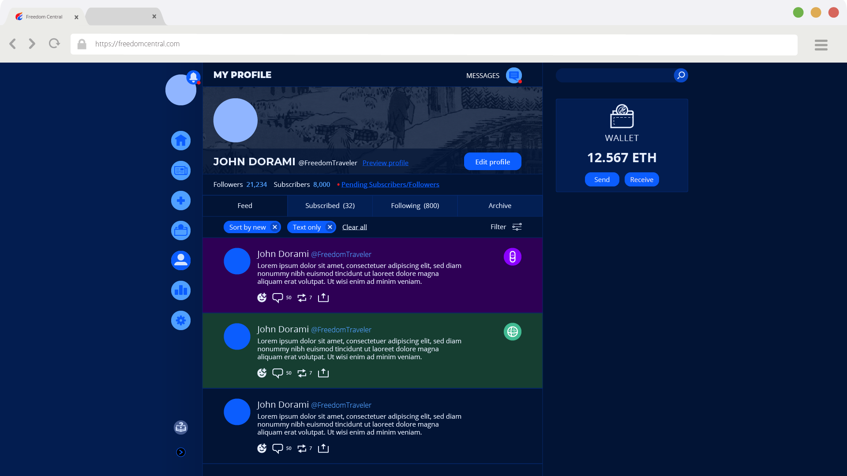847x476 pixels.
Task: Open the messages chat icon
Action: pos(513,75)
